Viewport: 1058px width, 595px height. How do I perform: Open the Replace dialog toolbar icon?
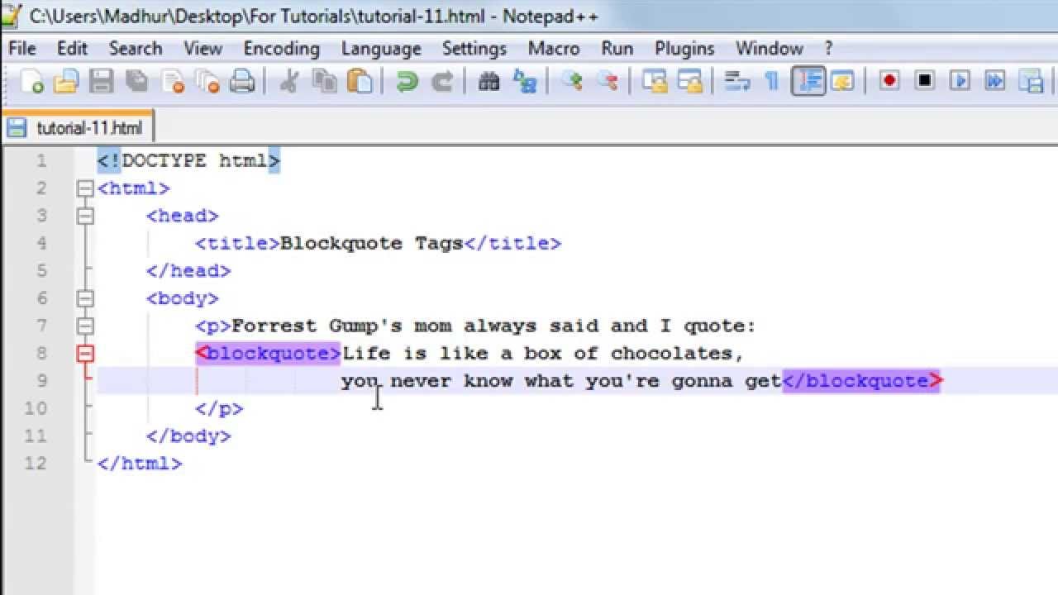click(x=524, y=81)
